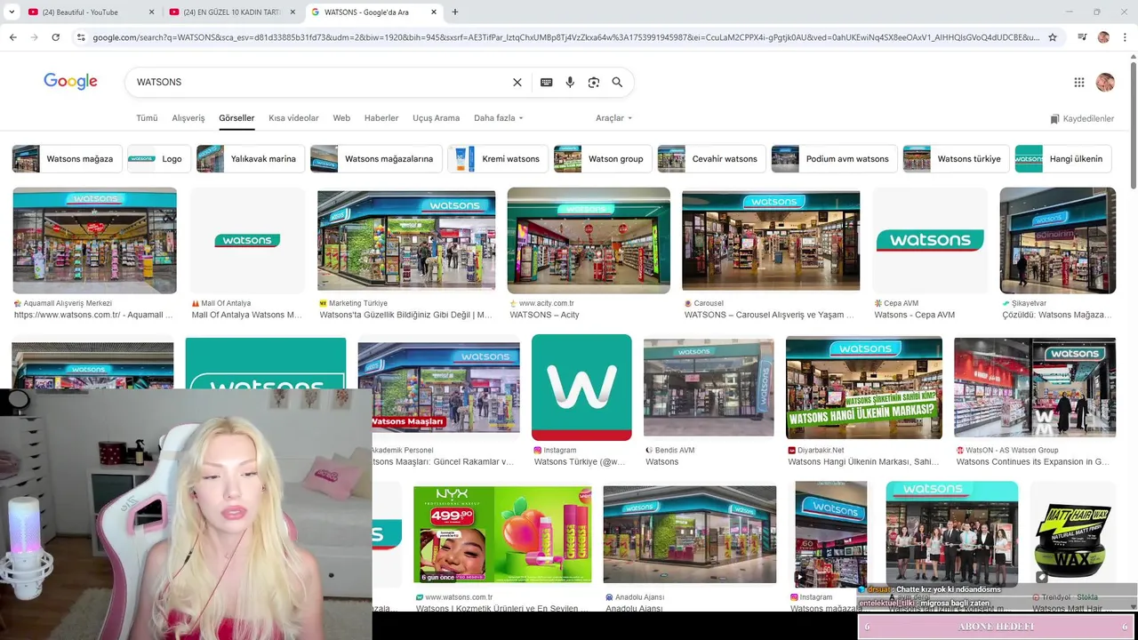Viewport: 1138px width, 640px height.
Task: Filter by Kremi watsons chip
Action: click(498, 159)
